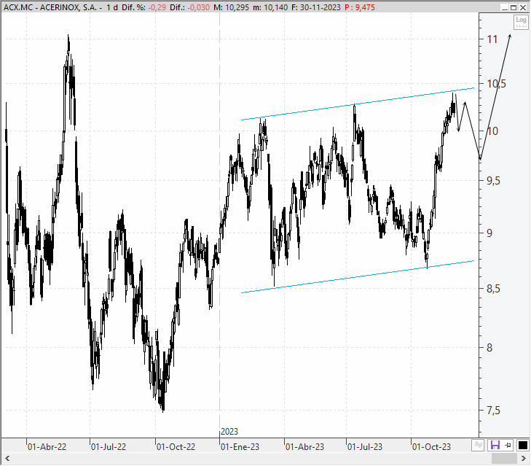Click the 01-Abr-23 date axis label
The width and height of the screenshot is (531, 466).
coord(304,446)
